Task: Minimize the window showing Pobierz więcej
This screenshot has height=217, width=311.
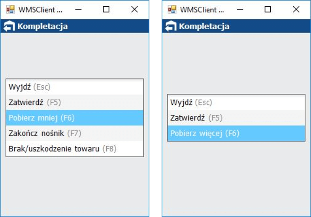Action: [x=239, y=9]
